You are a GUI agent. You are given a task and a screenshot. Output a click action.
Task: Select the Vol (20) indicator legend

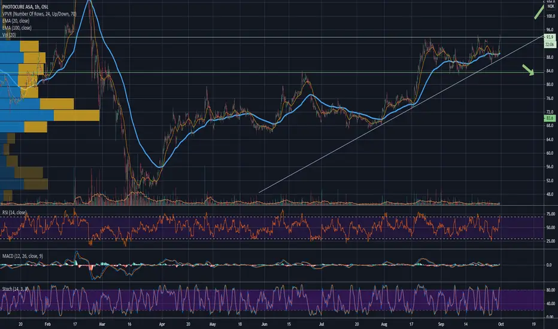[9, 35]
